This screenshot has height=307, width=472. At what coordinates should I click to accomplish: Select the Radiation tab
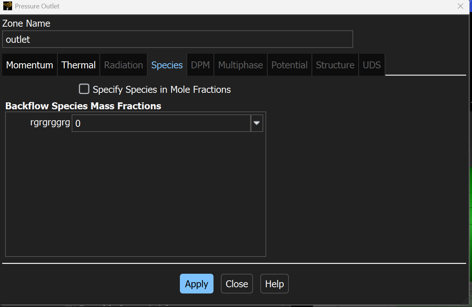124,65
